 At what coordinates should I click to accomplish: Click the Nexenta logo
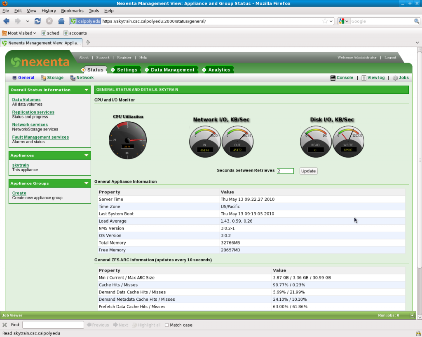coord(40,62)
